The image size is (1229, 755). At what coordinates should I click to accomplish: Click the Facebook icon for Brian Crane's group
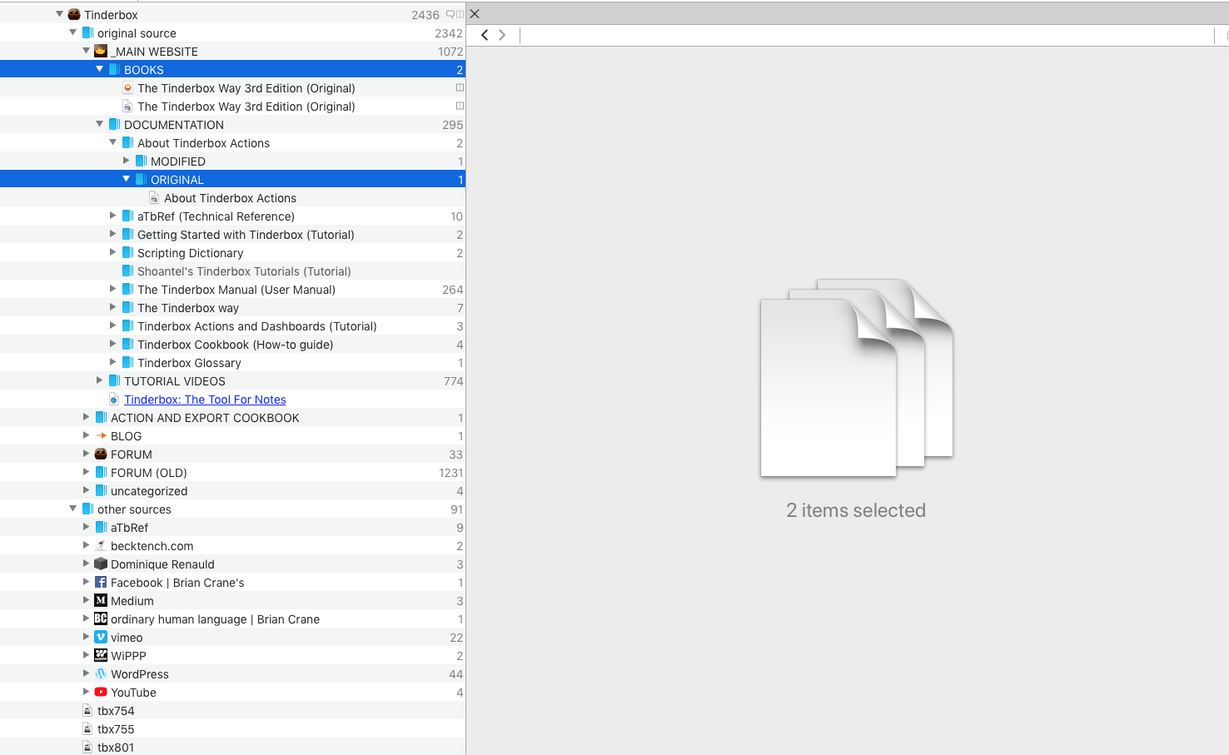tap(101, 583)
